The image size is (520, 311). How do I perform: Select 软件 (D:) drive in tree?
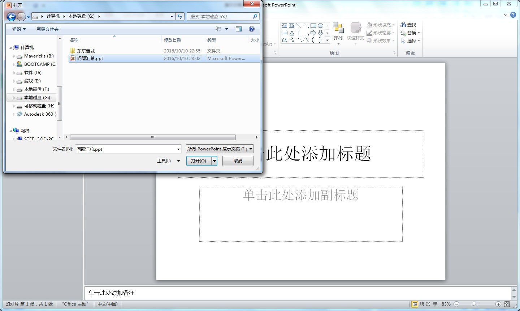point(33,73)
